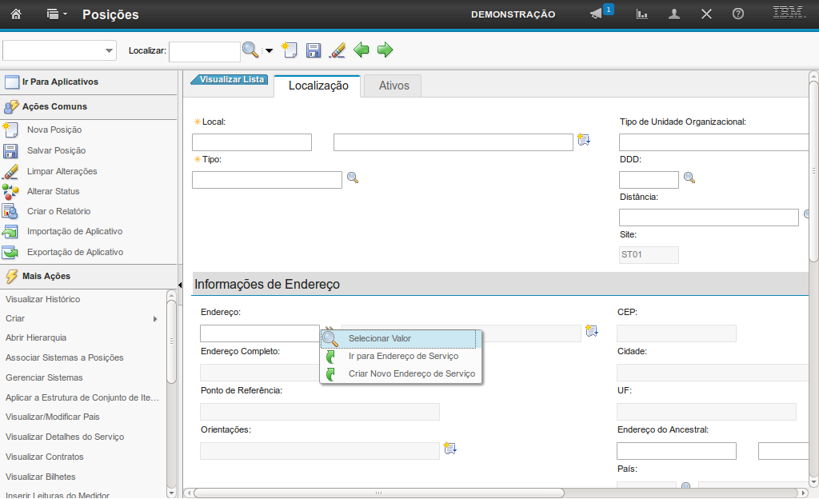Click the New Position toolbar icon
The image size is (819, 499).
(x=290, y=50)
